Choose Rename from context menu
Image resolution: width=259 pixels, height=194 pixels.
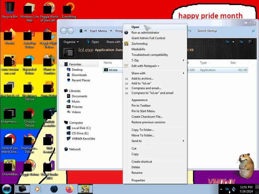(155, 173)
